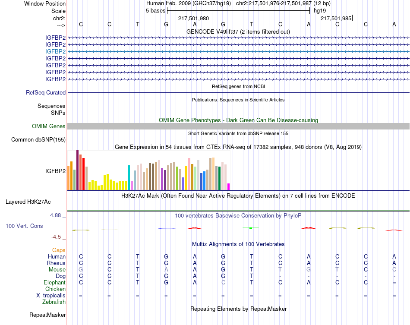Select the Elephant alignment row label
This screenshot has height=325, width=410.
coord(55,283)
